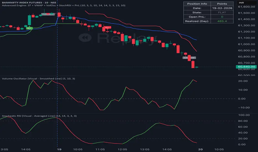Viewport: 258px width, 152px height.
Task: Click the 40.00 Stochastic RSI scale label
Action: click(243, 133)
